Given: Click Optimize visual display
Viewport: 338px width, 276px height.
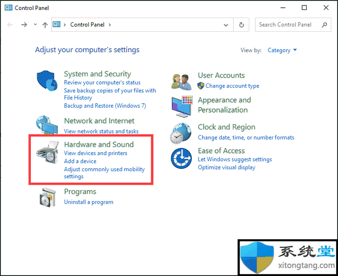Looking at the screenshot, I should (x=227, y=167).
